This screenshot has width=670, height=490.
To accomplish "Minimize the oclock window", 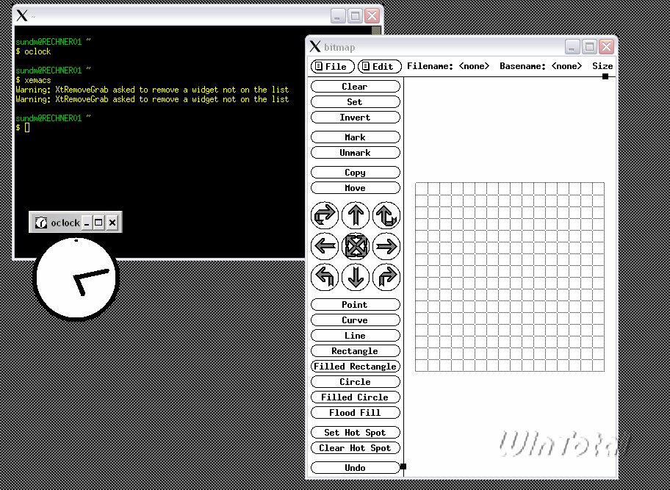I will click(x=87, y=223).
